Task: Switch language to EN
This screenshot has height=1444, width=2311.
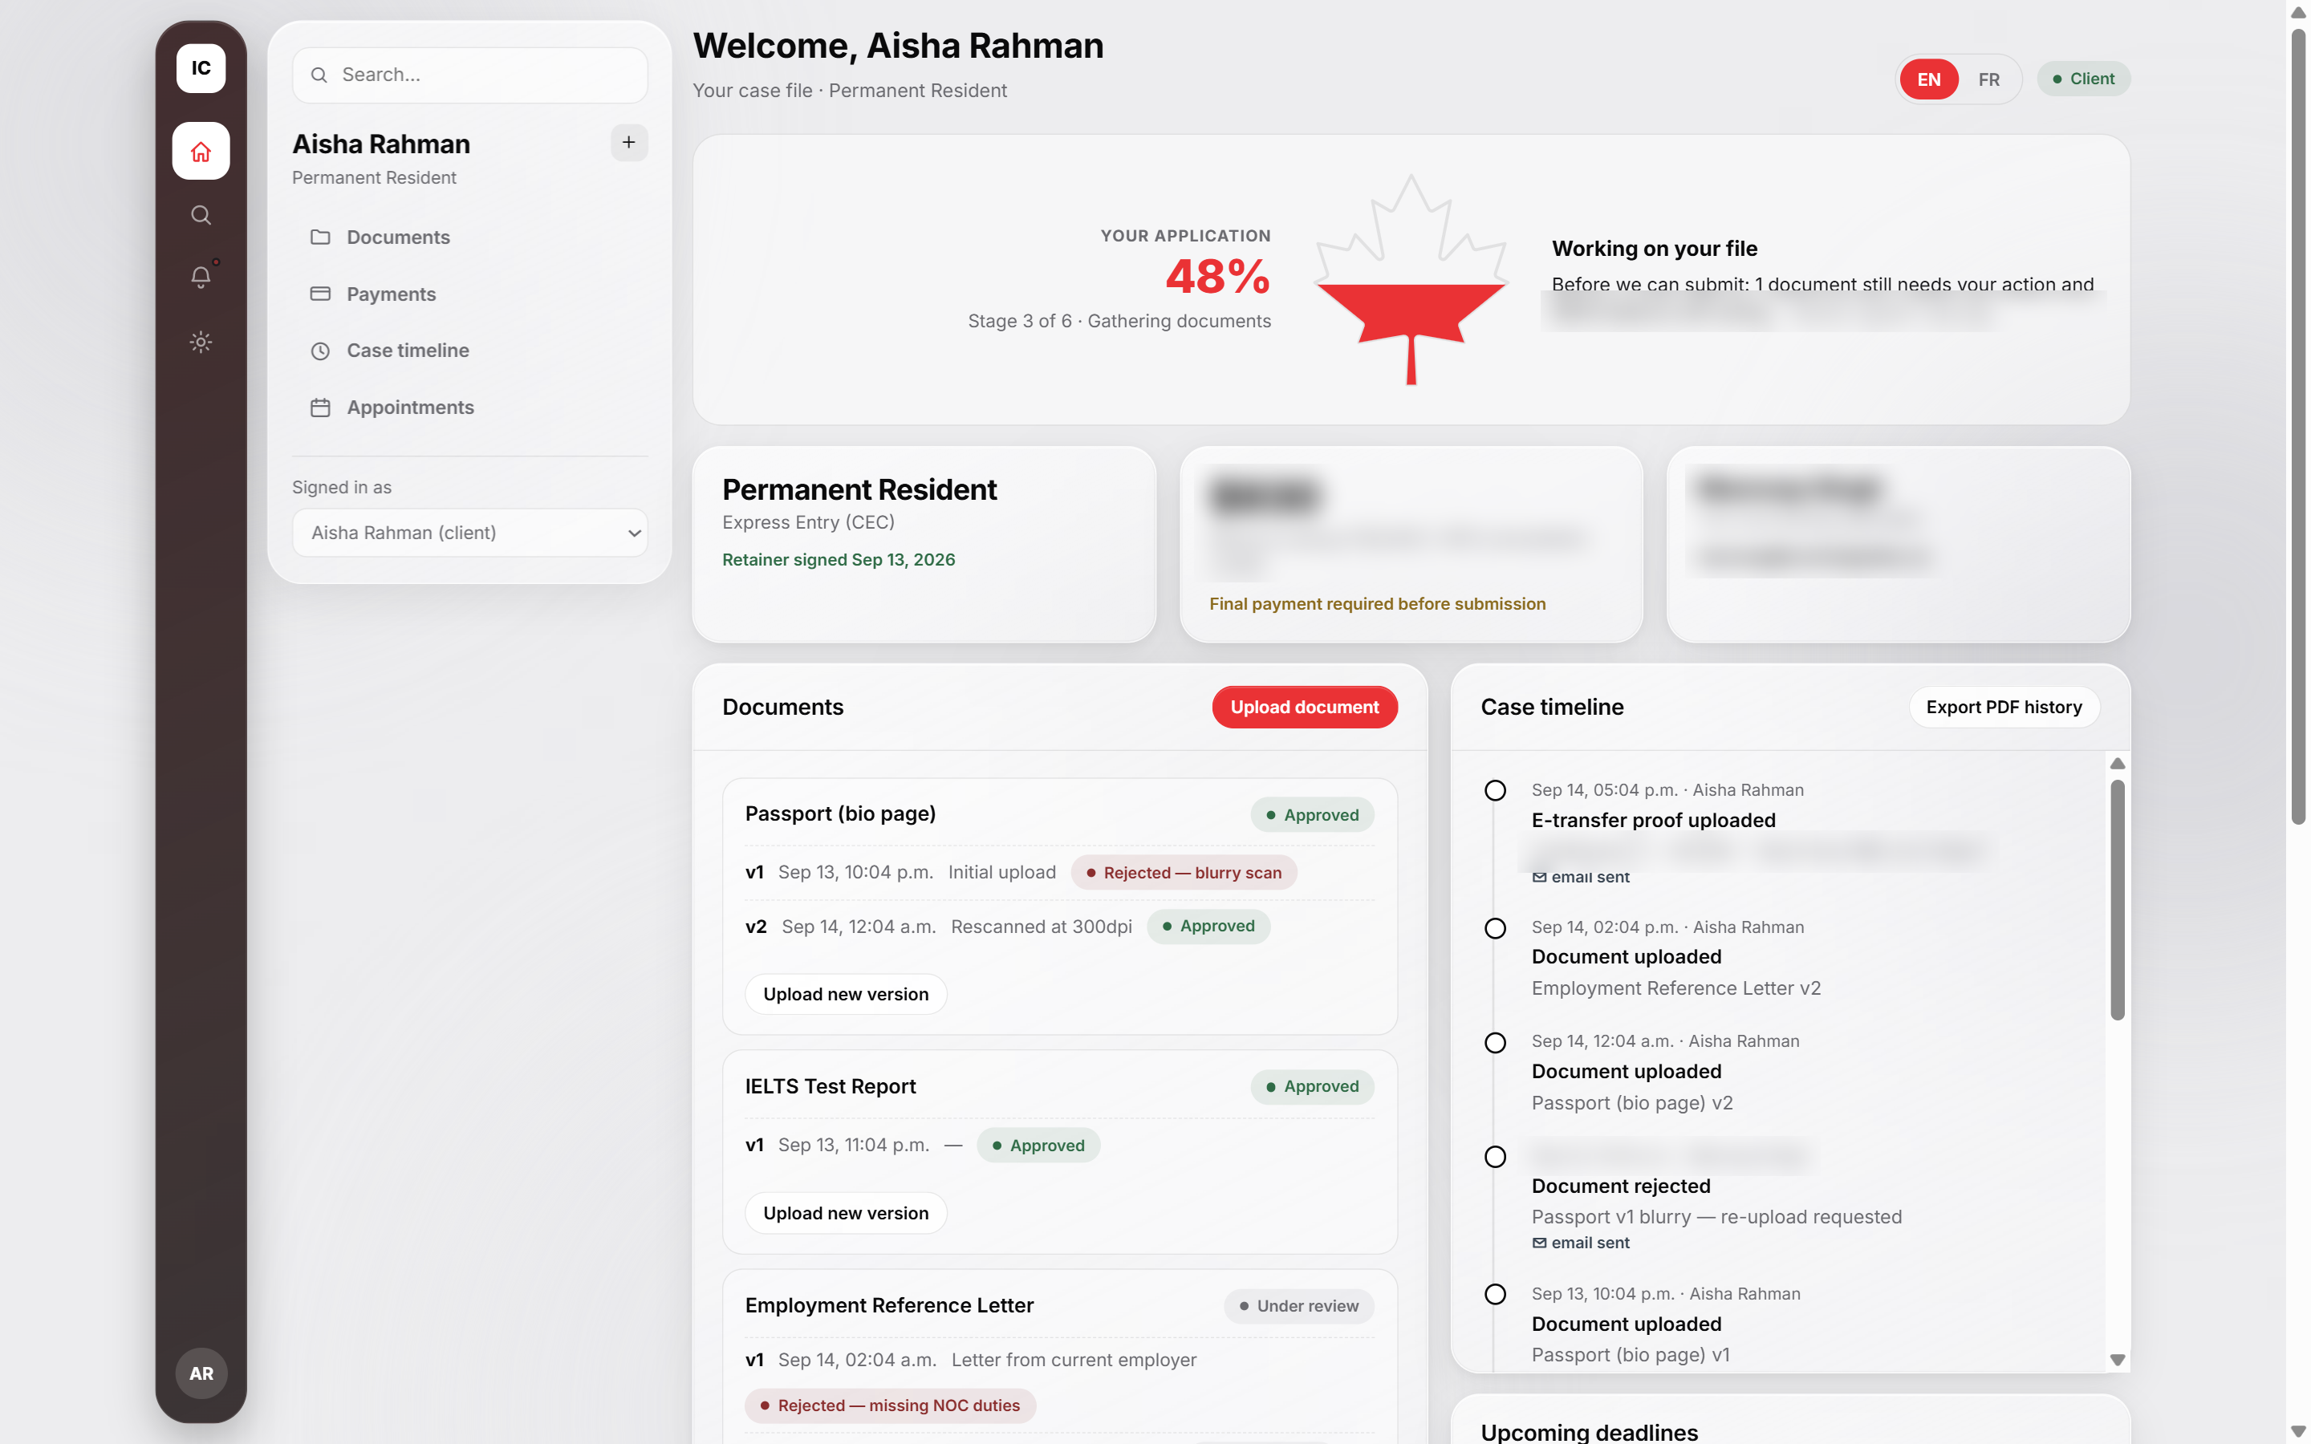Action: [x=1929, y=79]
